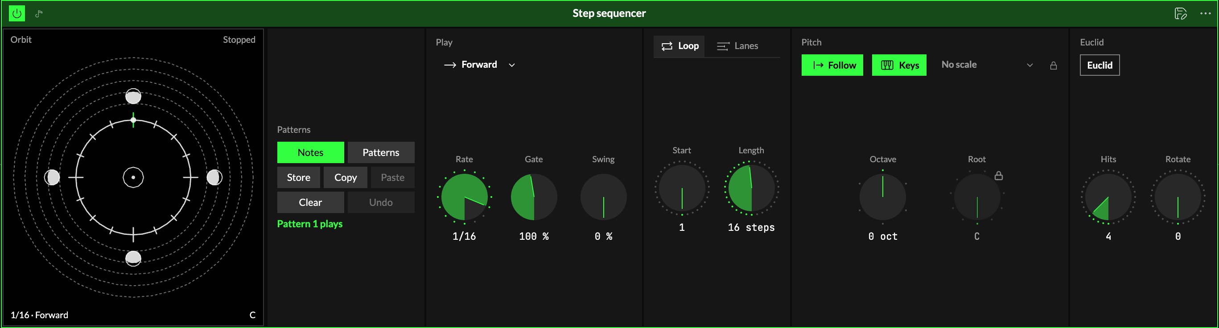Click the 'Pattern 1 plays' status text
1219x328 pixels.
tap(310, 224)
